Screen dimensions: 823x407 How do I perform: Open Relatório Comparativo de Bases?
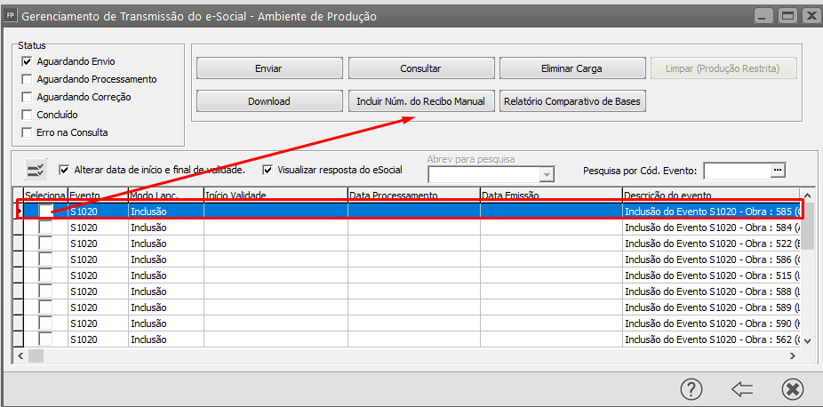coord(571,101)
